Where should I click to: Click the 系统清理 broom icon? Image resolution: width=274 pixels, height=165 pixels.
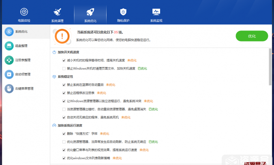pos(57,12)
